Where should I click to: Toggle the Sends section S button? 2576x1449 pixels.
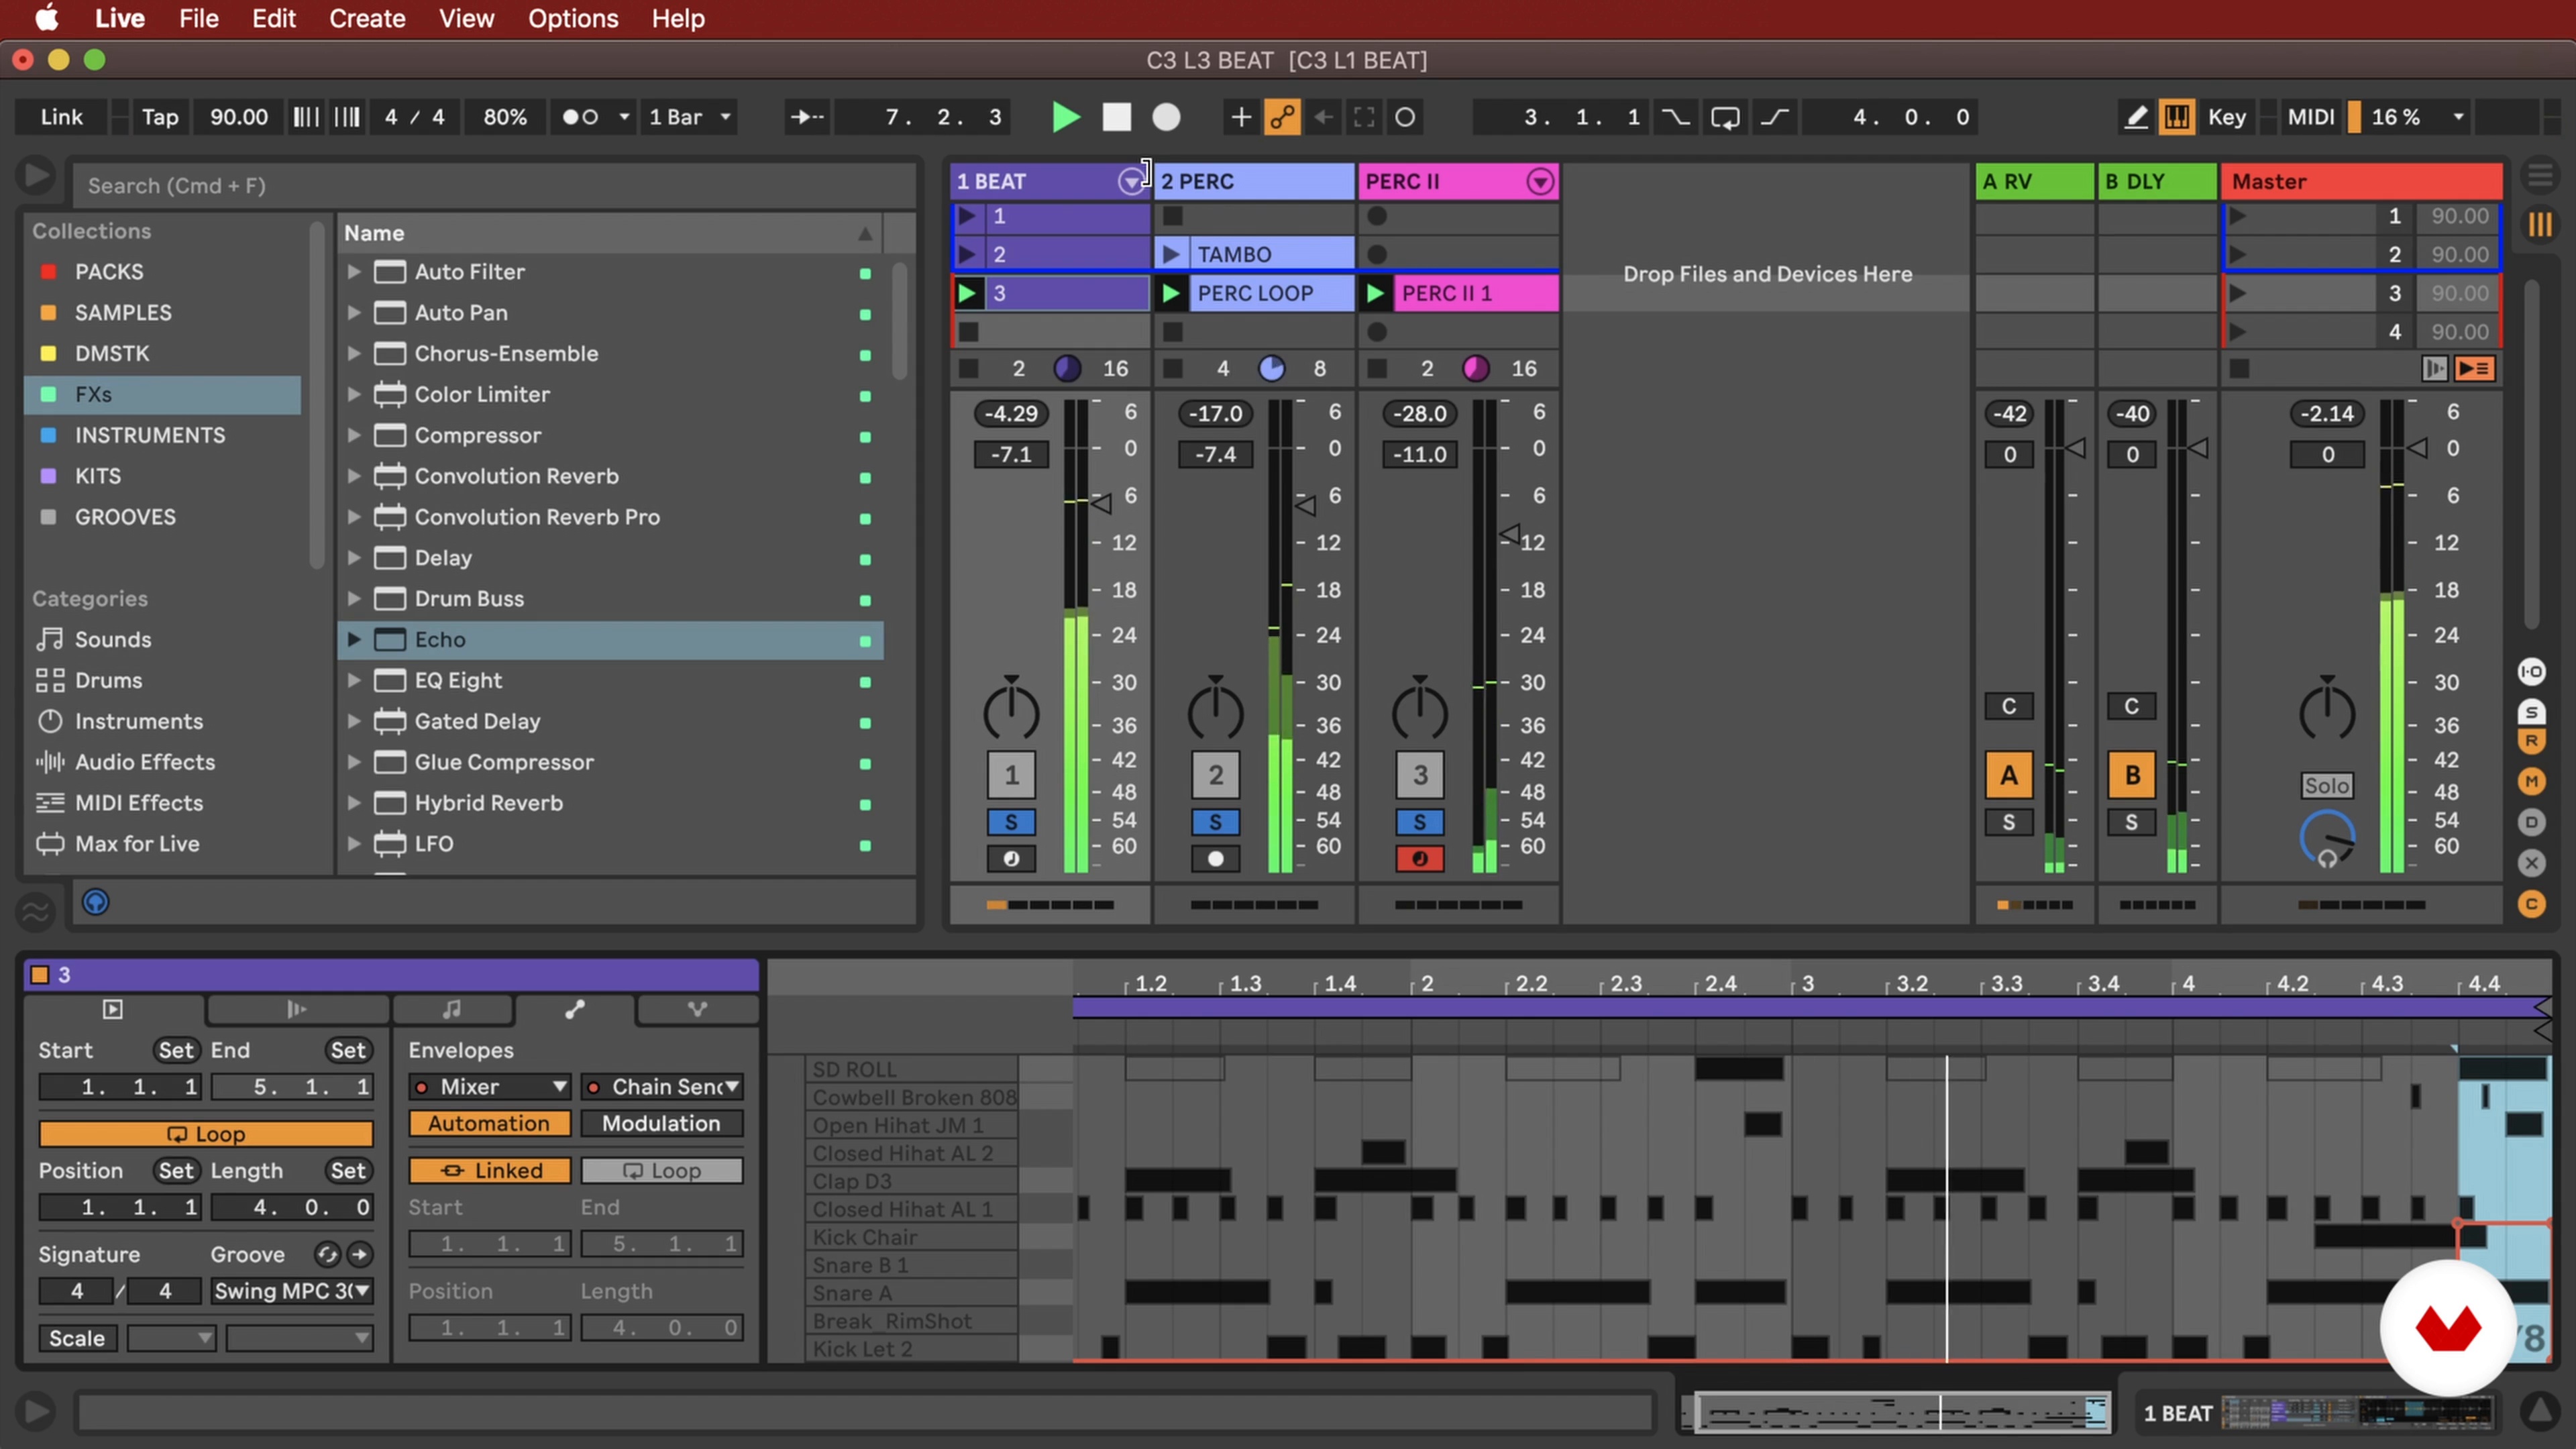point(2531,712)
